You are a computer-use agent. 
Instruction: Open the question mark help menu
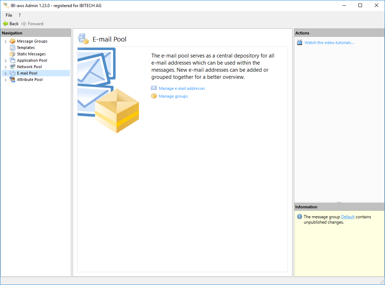pos(19,15)
